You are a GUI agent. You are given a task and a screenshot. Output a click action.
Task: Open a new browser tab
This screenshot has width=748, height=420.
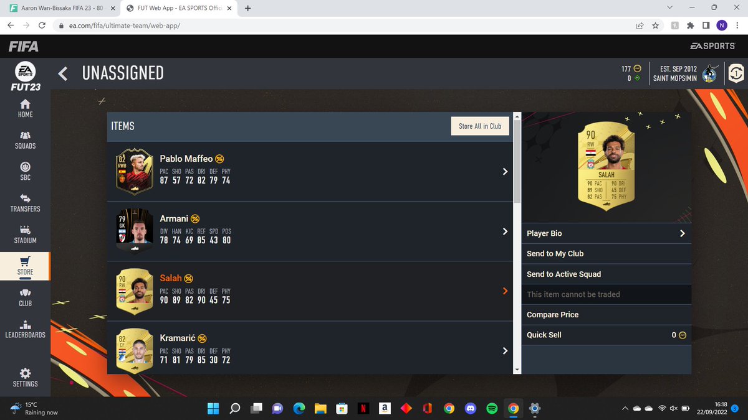pos(248,8)
